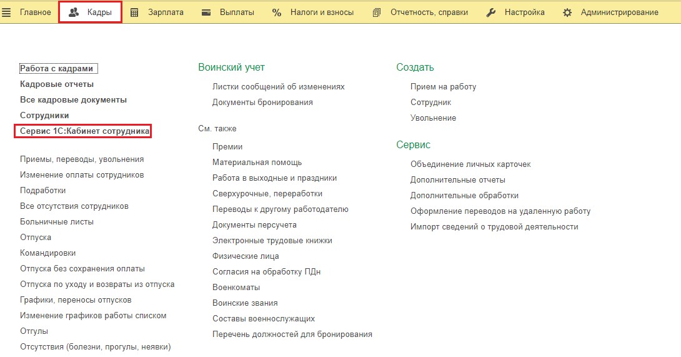681x357 pixels.
Task: Open Дополнительные отчеты
Action: tap(458, 180)
